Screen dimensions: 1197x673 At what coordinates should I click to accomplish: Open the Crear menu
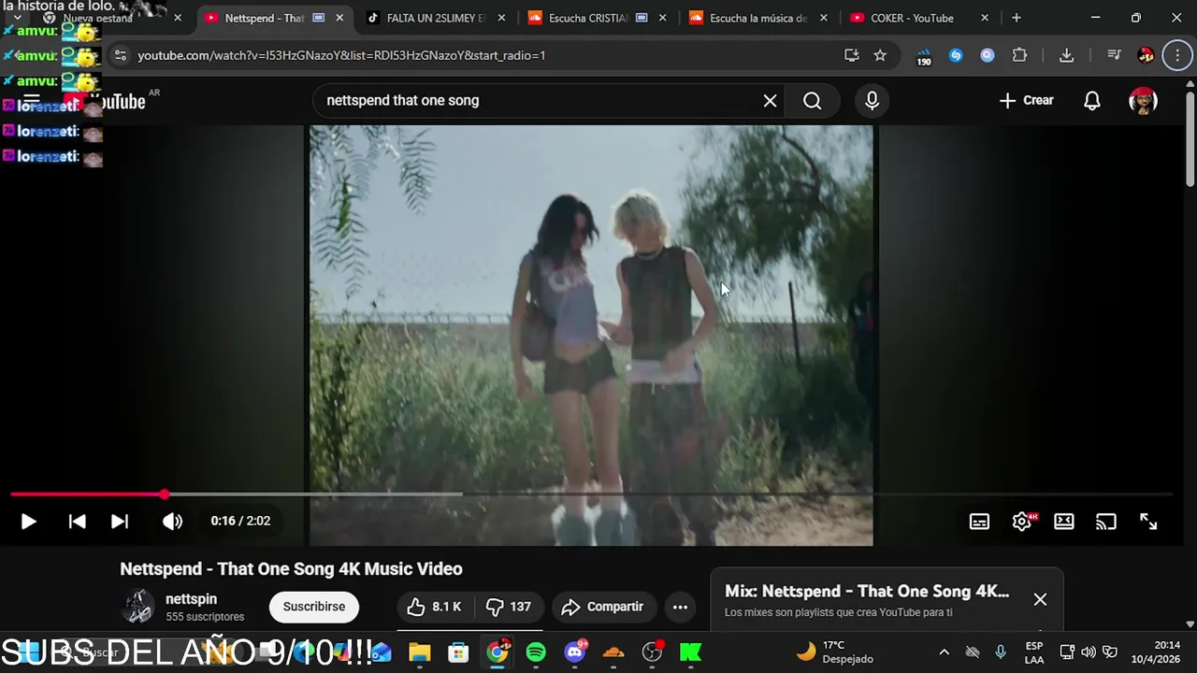point(1026,100)
